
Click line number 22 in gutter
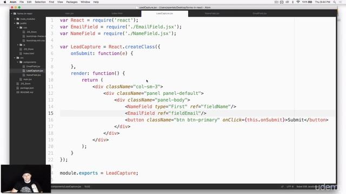coord(51,160)
